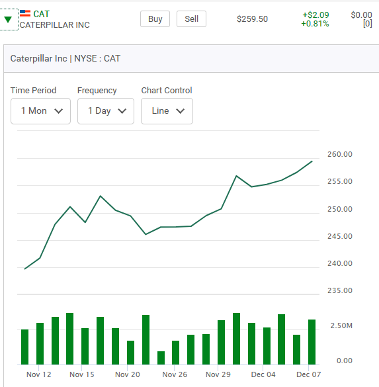Open the Chart Control dropdown showing Line
Viewport: 379px width, 387px height.
(x=167, y=111)
